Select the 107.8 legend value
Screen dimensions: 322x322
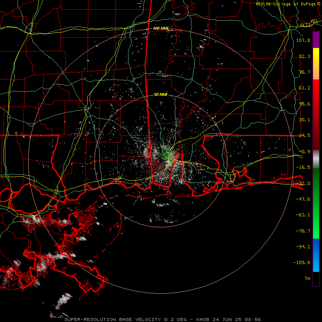point(303,40)
